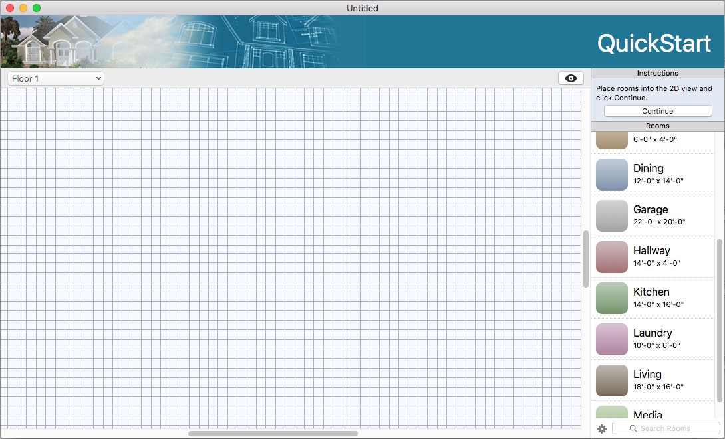The height and width of the screenshot is (439, 725).
Task: Click the 18'-0" x 16'-0" dimensions text
Action: click(658, 387)
